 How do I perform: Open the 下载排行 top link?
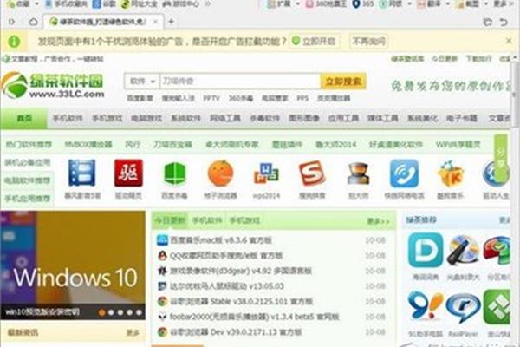(x=478, y=59)
